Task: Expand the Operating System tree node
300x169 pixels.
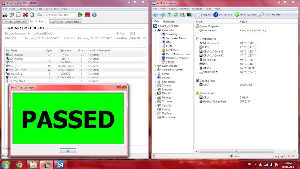Action: tap(155, 70)
